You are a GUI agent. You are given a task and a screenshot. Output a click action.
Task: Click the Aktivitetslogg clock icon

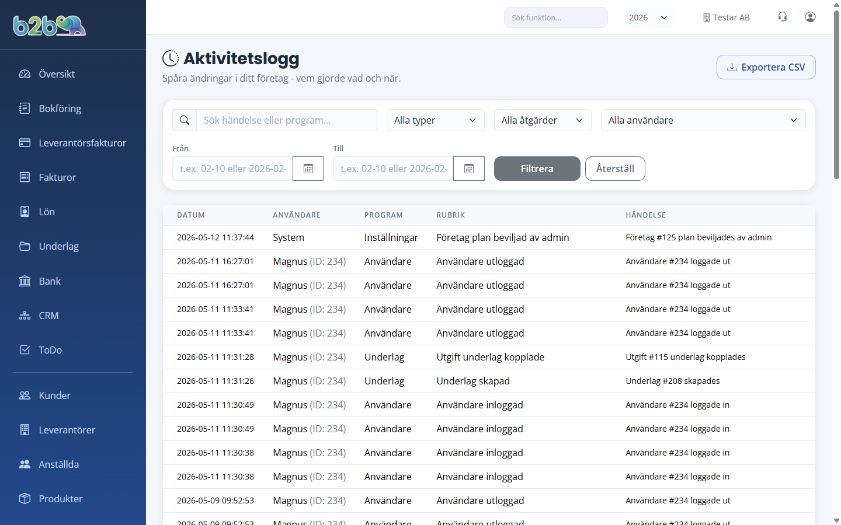[171, 58]
